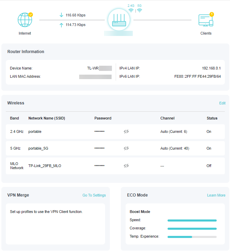The image size is (230, 252).
Task: Click the TP-Link_29FB_MLO network name
Action: (45, 166)
